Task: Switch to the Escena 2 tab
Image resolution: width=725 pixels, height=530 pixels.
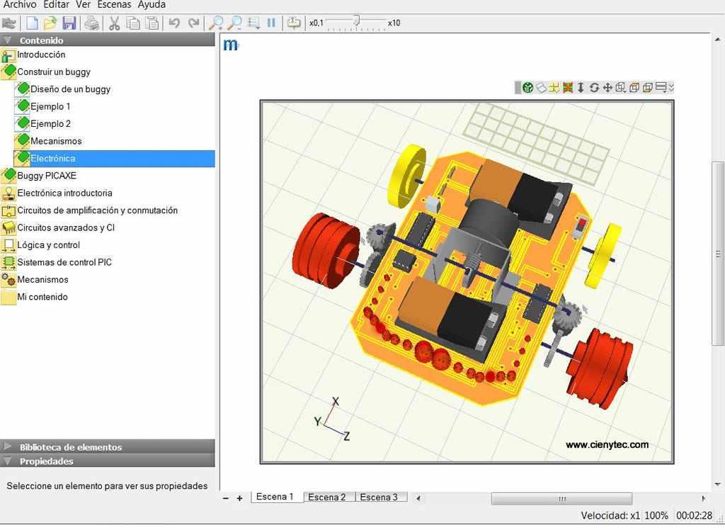Action: point(326,497)
